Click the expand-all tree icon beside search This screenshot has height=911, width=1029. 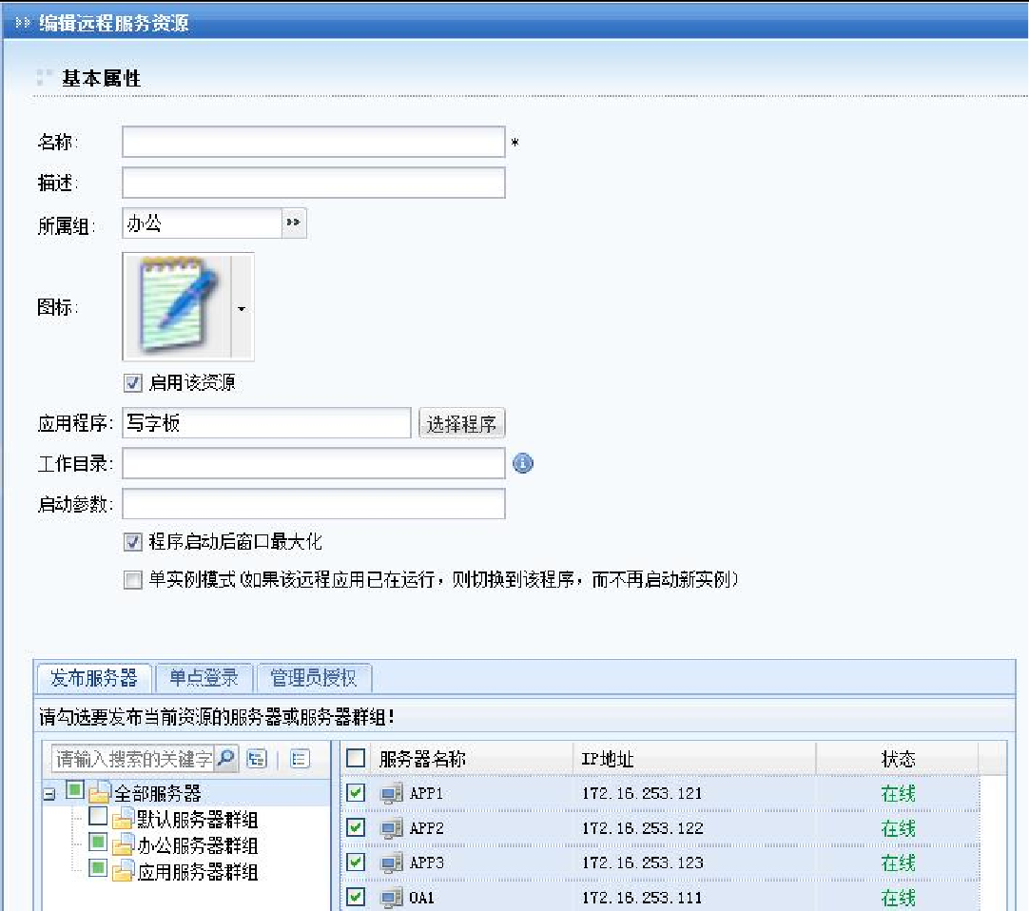256,758
